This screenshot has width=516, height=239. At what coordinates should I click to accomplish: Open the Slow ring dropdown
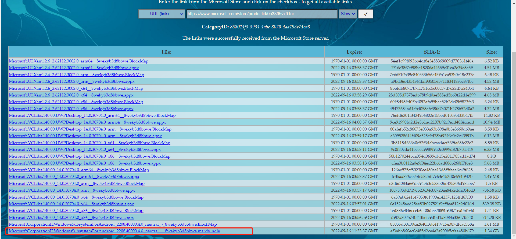point(348,14)
